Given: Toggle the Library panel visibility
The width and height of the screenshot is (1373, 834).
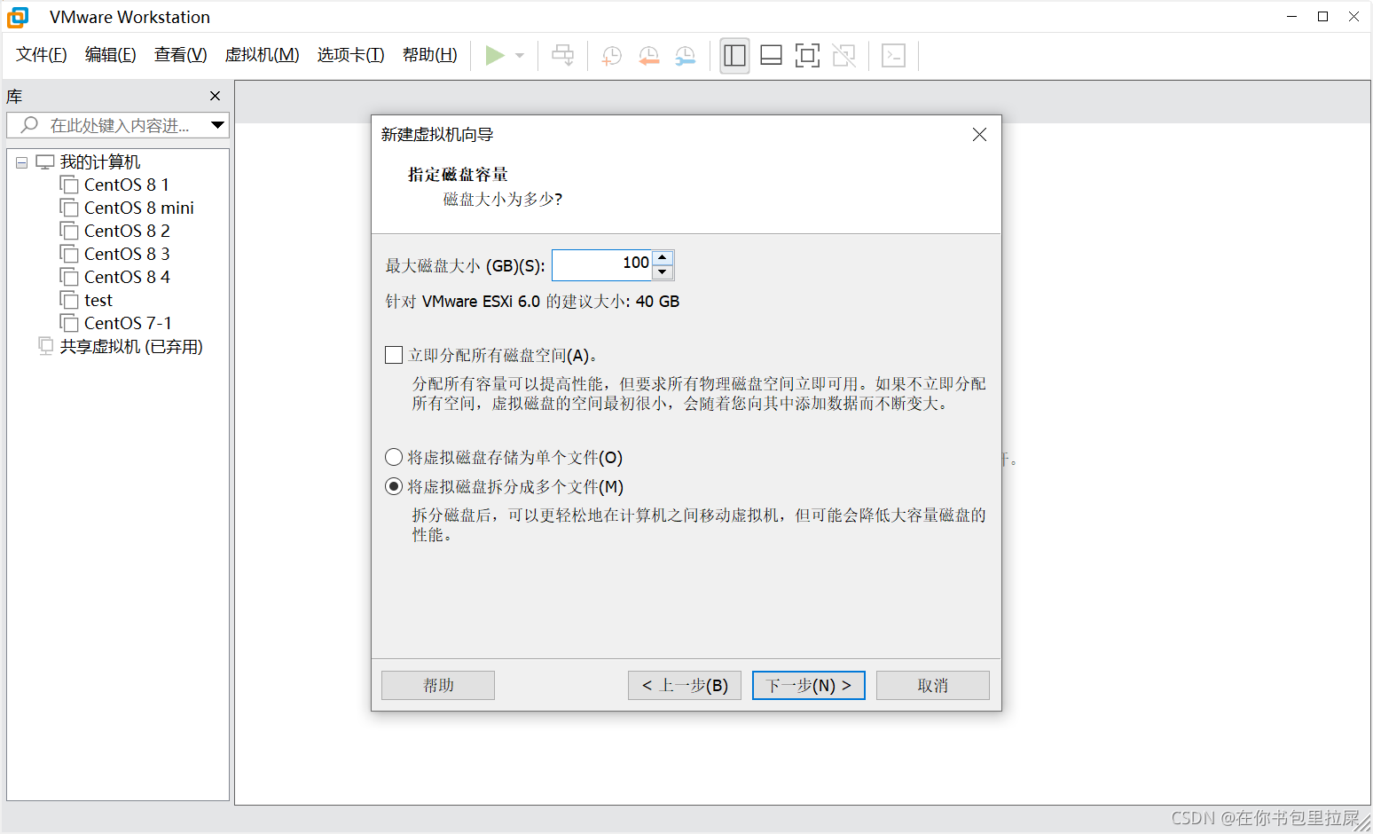Looking at the screenshot, I should pos(734,55).
